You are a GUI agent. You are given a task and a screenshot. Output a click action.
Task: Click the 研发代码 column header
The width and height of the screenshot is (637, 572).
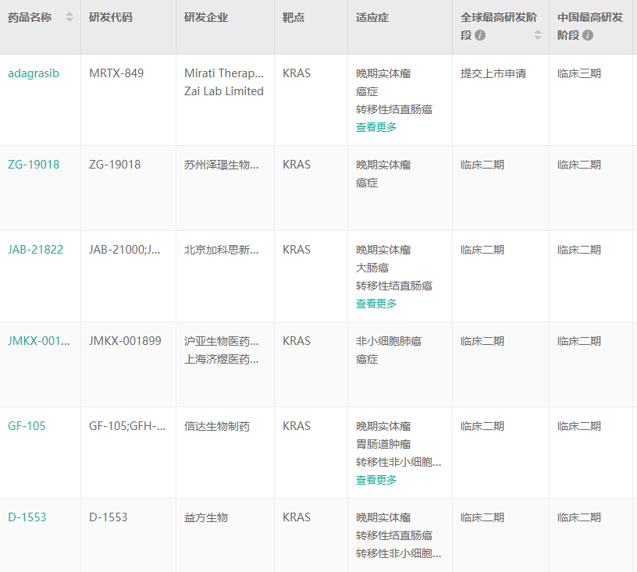[111, 17]
